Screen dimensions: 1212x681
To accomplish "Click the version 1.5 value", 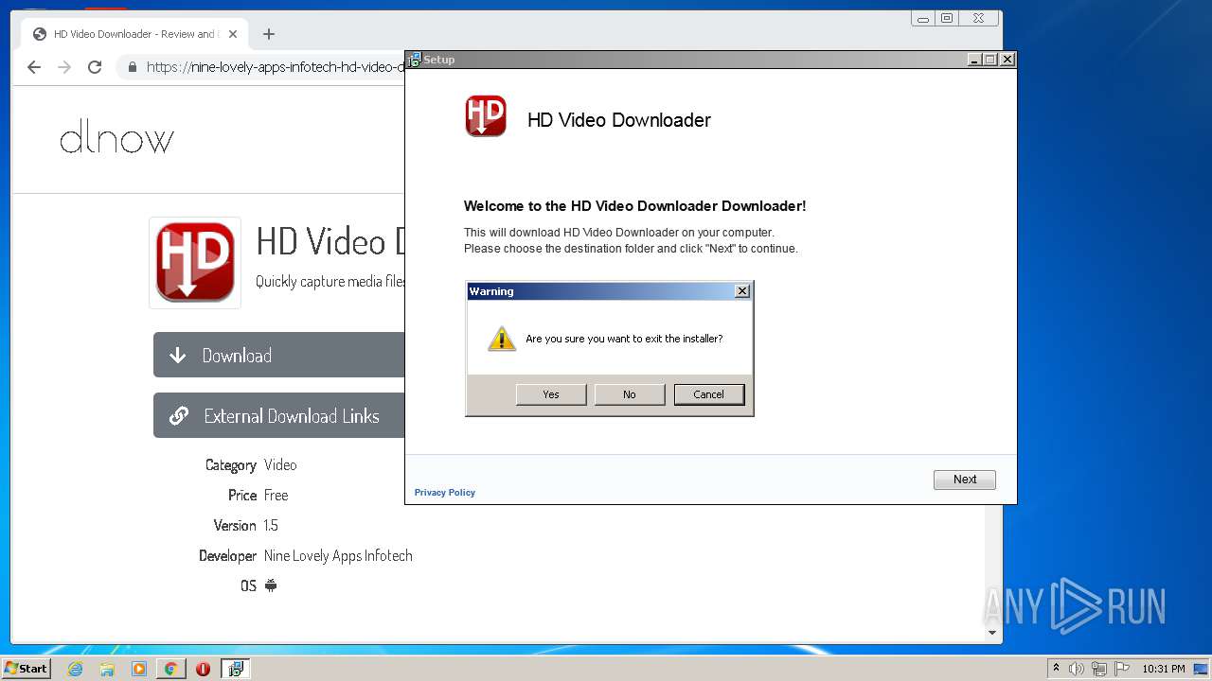I will click(271, 525).
